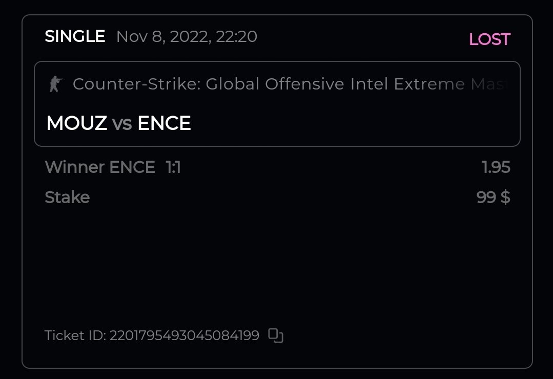553x379 pixels.
Task: Select the MOUZ team name
Action: 77,123
